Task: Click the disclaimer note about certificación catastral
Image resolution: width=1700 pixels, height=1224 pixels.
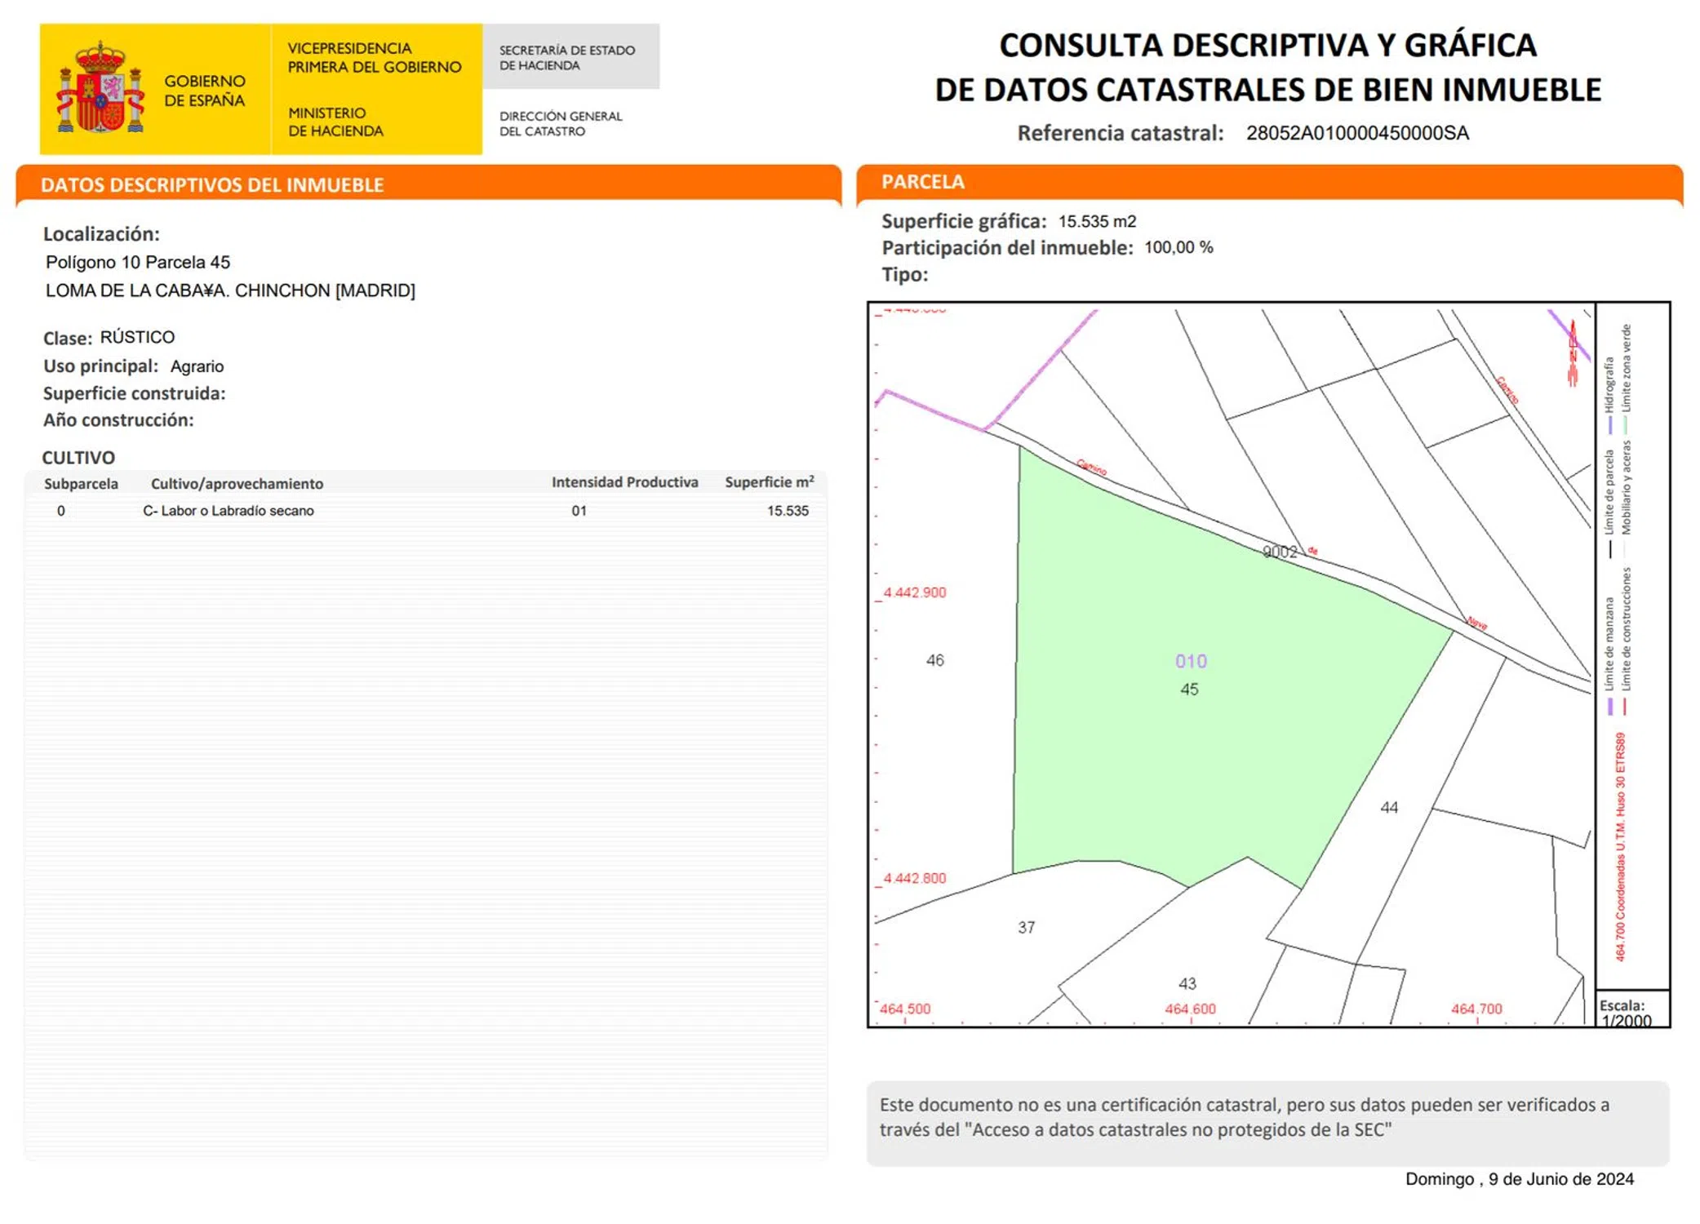Action: pyautogui.click(x=1267, y=1124)
